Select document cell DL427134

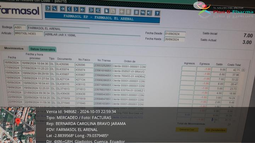[66, 79]
